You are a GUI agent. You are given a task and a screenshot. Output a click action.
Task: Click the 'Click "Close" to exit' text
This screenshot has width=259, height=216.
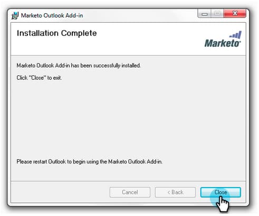coord(39,78)
